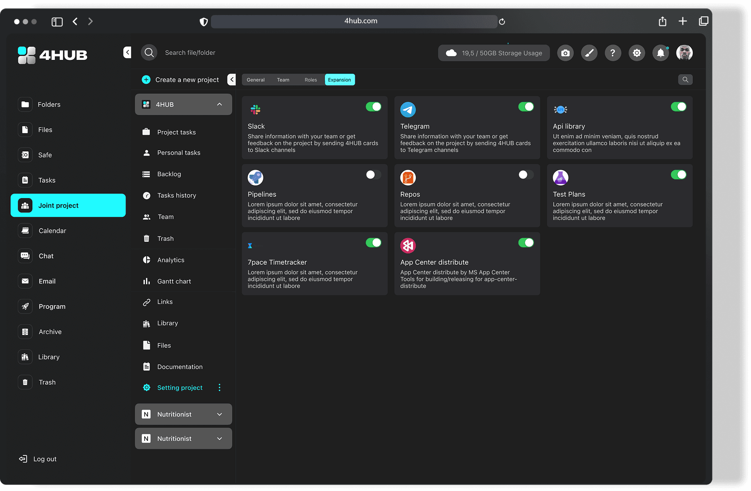Open the gear settings icon in header
Image resolution: width=751 pixels, height=491 pixels.
637,53
